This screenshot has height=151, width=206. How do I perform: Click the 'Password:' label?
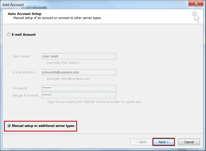(20, 88)
